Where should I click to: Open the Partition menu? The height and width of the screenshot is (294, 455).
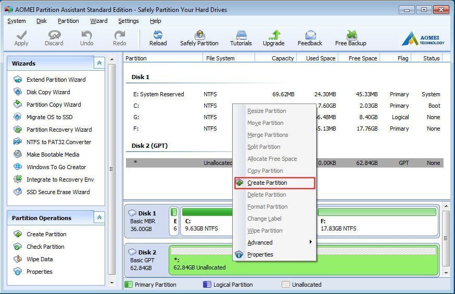[x=68, y=21]
